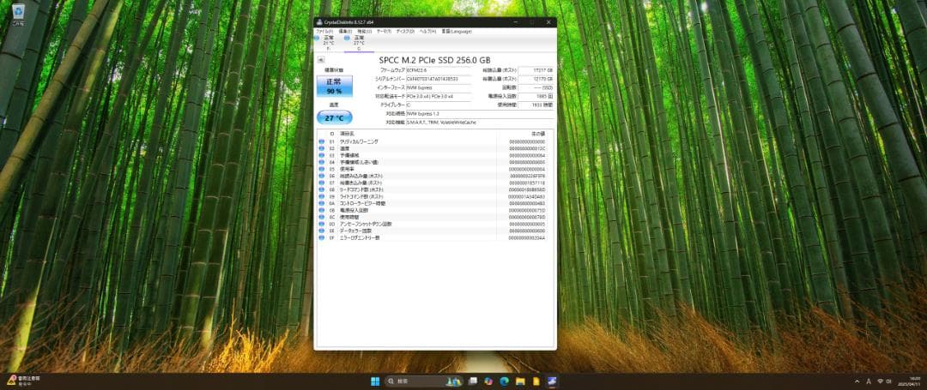Open the 機能(U) menu
Image resolution: width=927 pixels, height=390 pixels.
(365, 31)
